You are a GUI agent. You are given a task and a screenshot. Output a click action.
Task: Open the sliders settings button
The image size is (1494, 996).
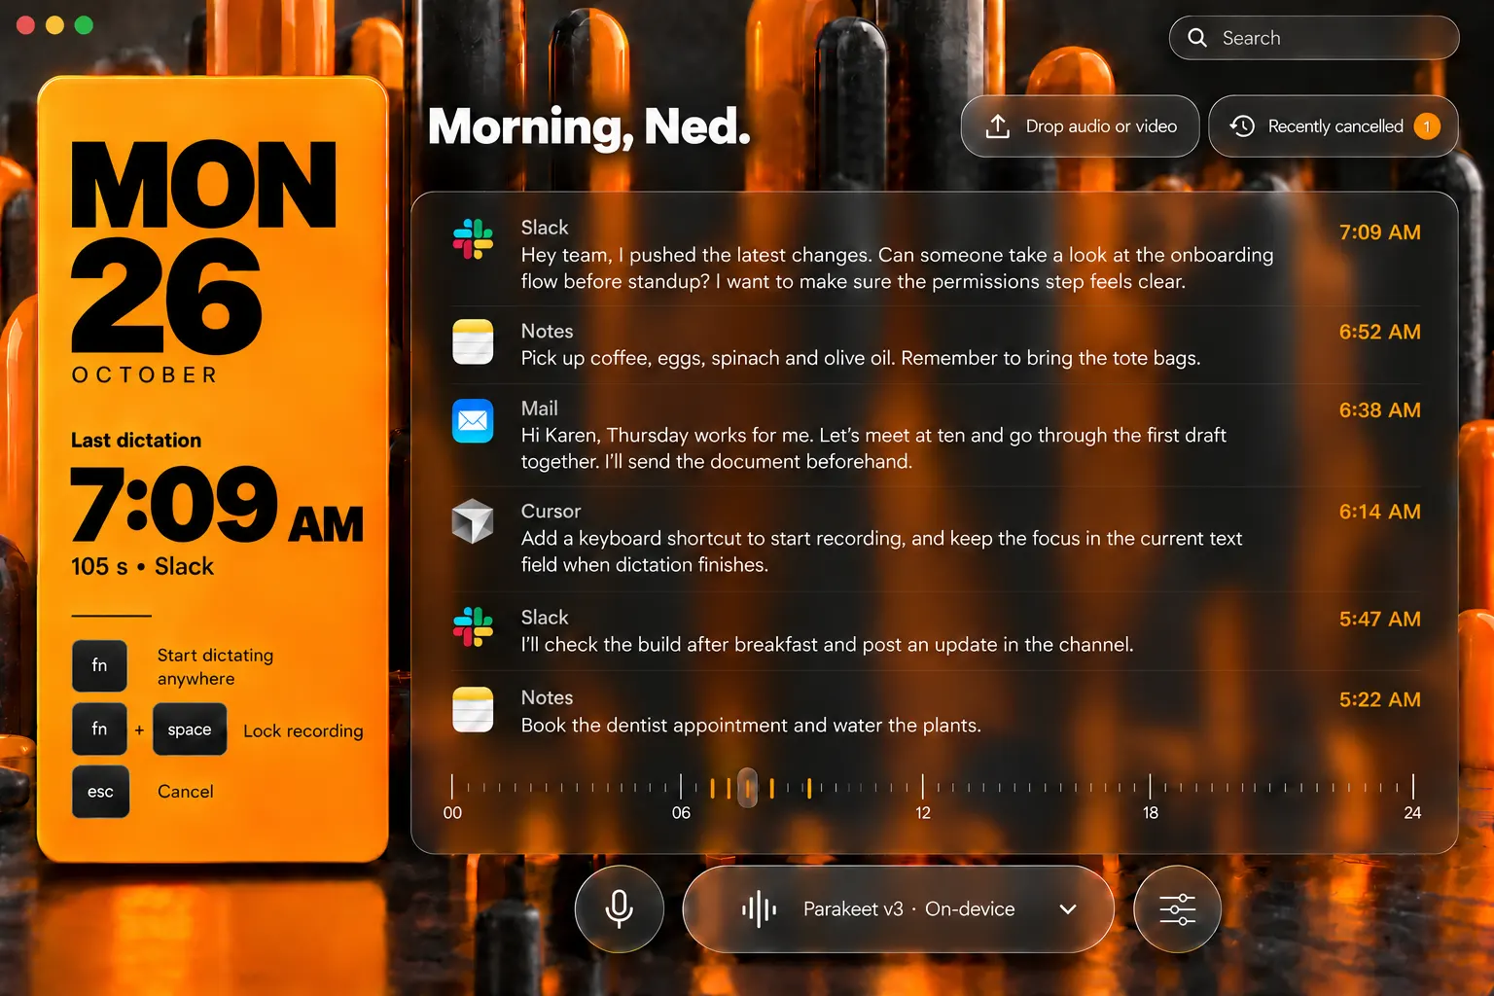pyautogui.click(x=1177, y=909)
